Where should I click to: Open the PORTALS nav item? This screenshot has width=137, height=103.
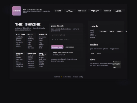tap(82, 11)
